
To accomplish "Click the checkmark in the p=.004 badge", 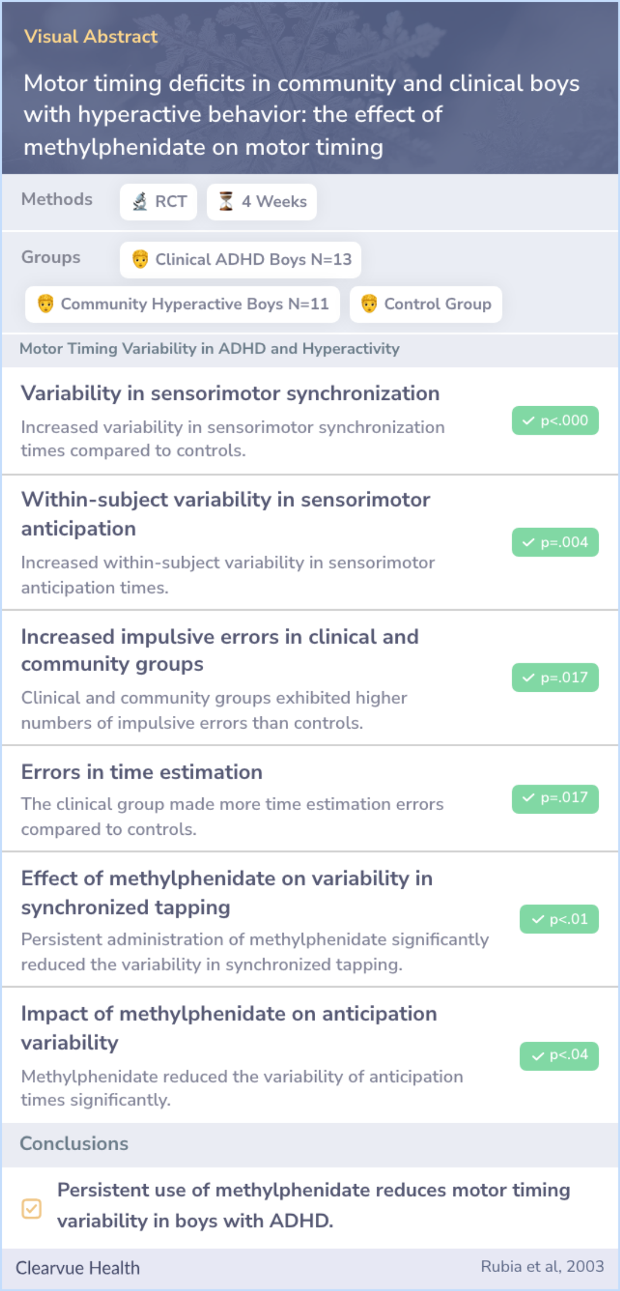I will pos(528,543).
